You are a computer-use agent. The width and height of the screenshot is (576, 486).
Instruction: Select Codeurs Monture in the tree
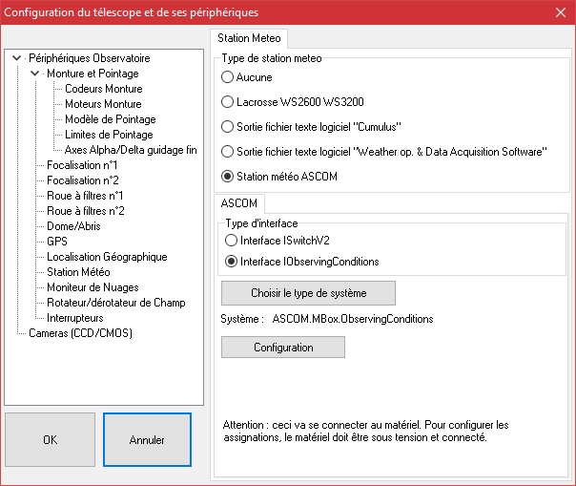click(103, 89)
